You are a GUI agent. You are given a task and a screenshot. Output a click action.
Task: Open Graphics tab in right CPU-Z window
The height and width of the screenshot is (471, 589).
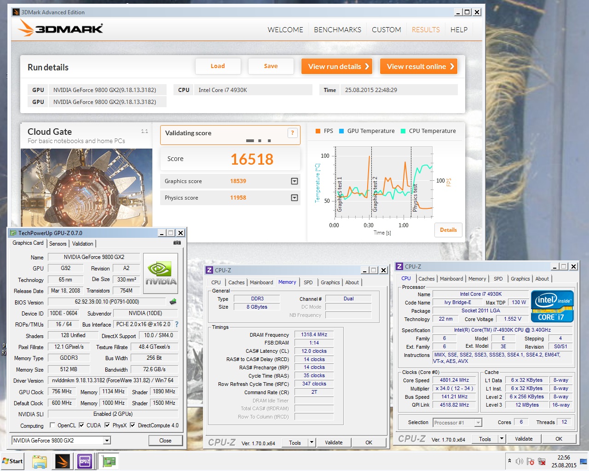click(520, 279)
